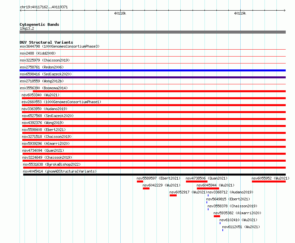This screenshot has width=295, height=243.
Task: Select nsv6598416 (Sedlazeck2020) label
Action: click(46, 74)
